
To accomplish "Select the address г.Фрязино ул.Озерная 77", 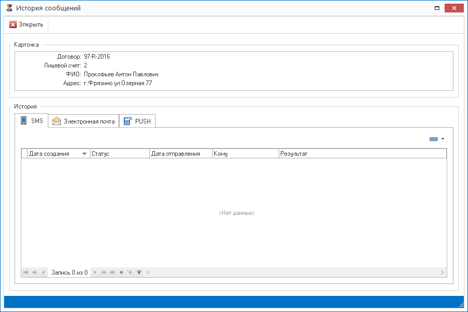I will (118, 83).
